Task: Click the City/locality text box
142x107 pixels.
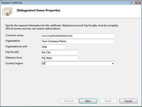Action: [59, 52]
